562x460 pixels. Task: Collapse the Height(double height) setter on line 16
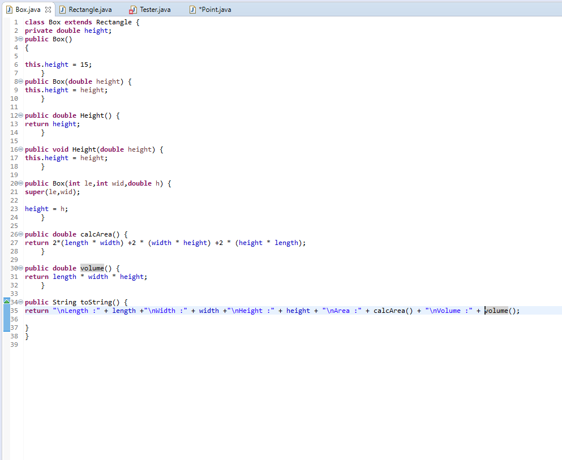coord(21,149)
